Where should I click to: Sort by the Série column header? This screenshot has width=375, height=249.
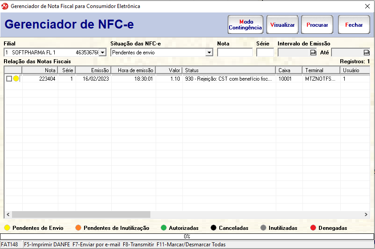pyautogui.click(x=67, y=70)
